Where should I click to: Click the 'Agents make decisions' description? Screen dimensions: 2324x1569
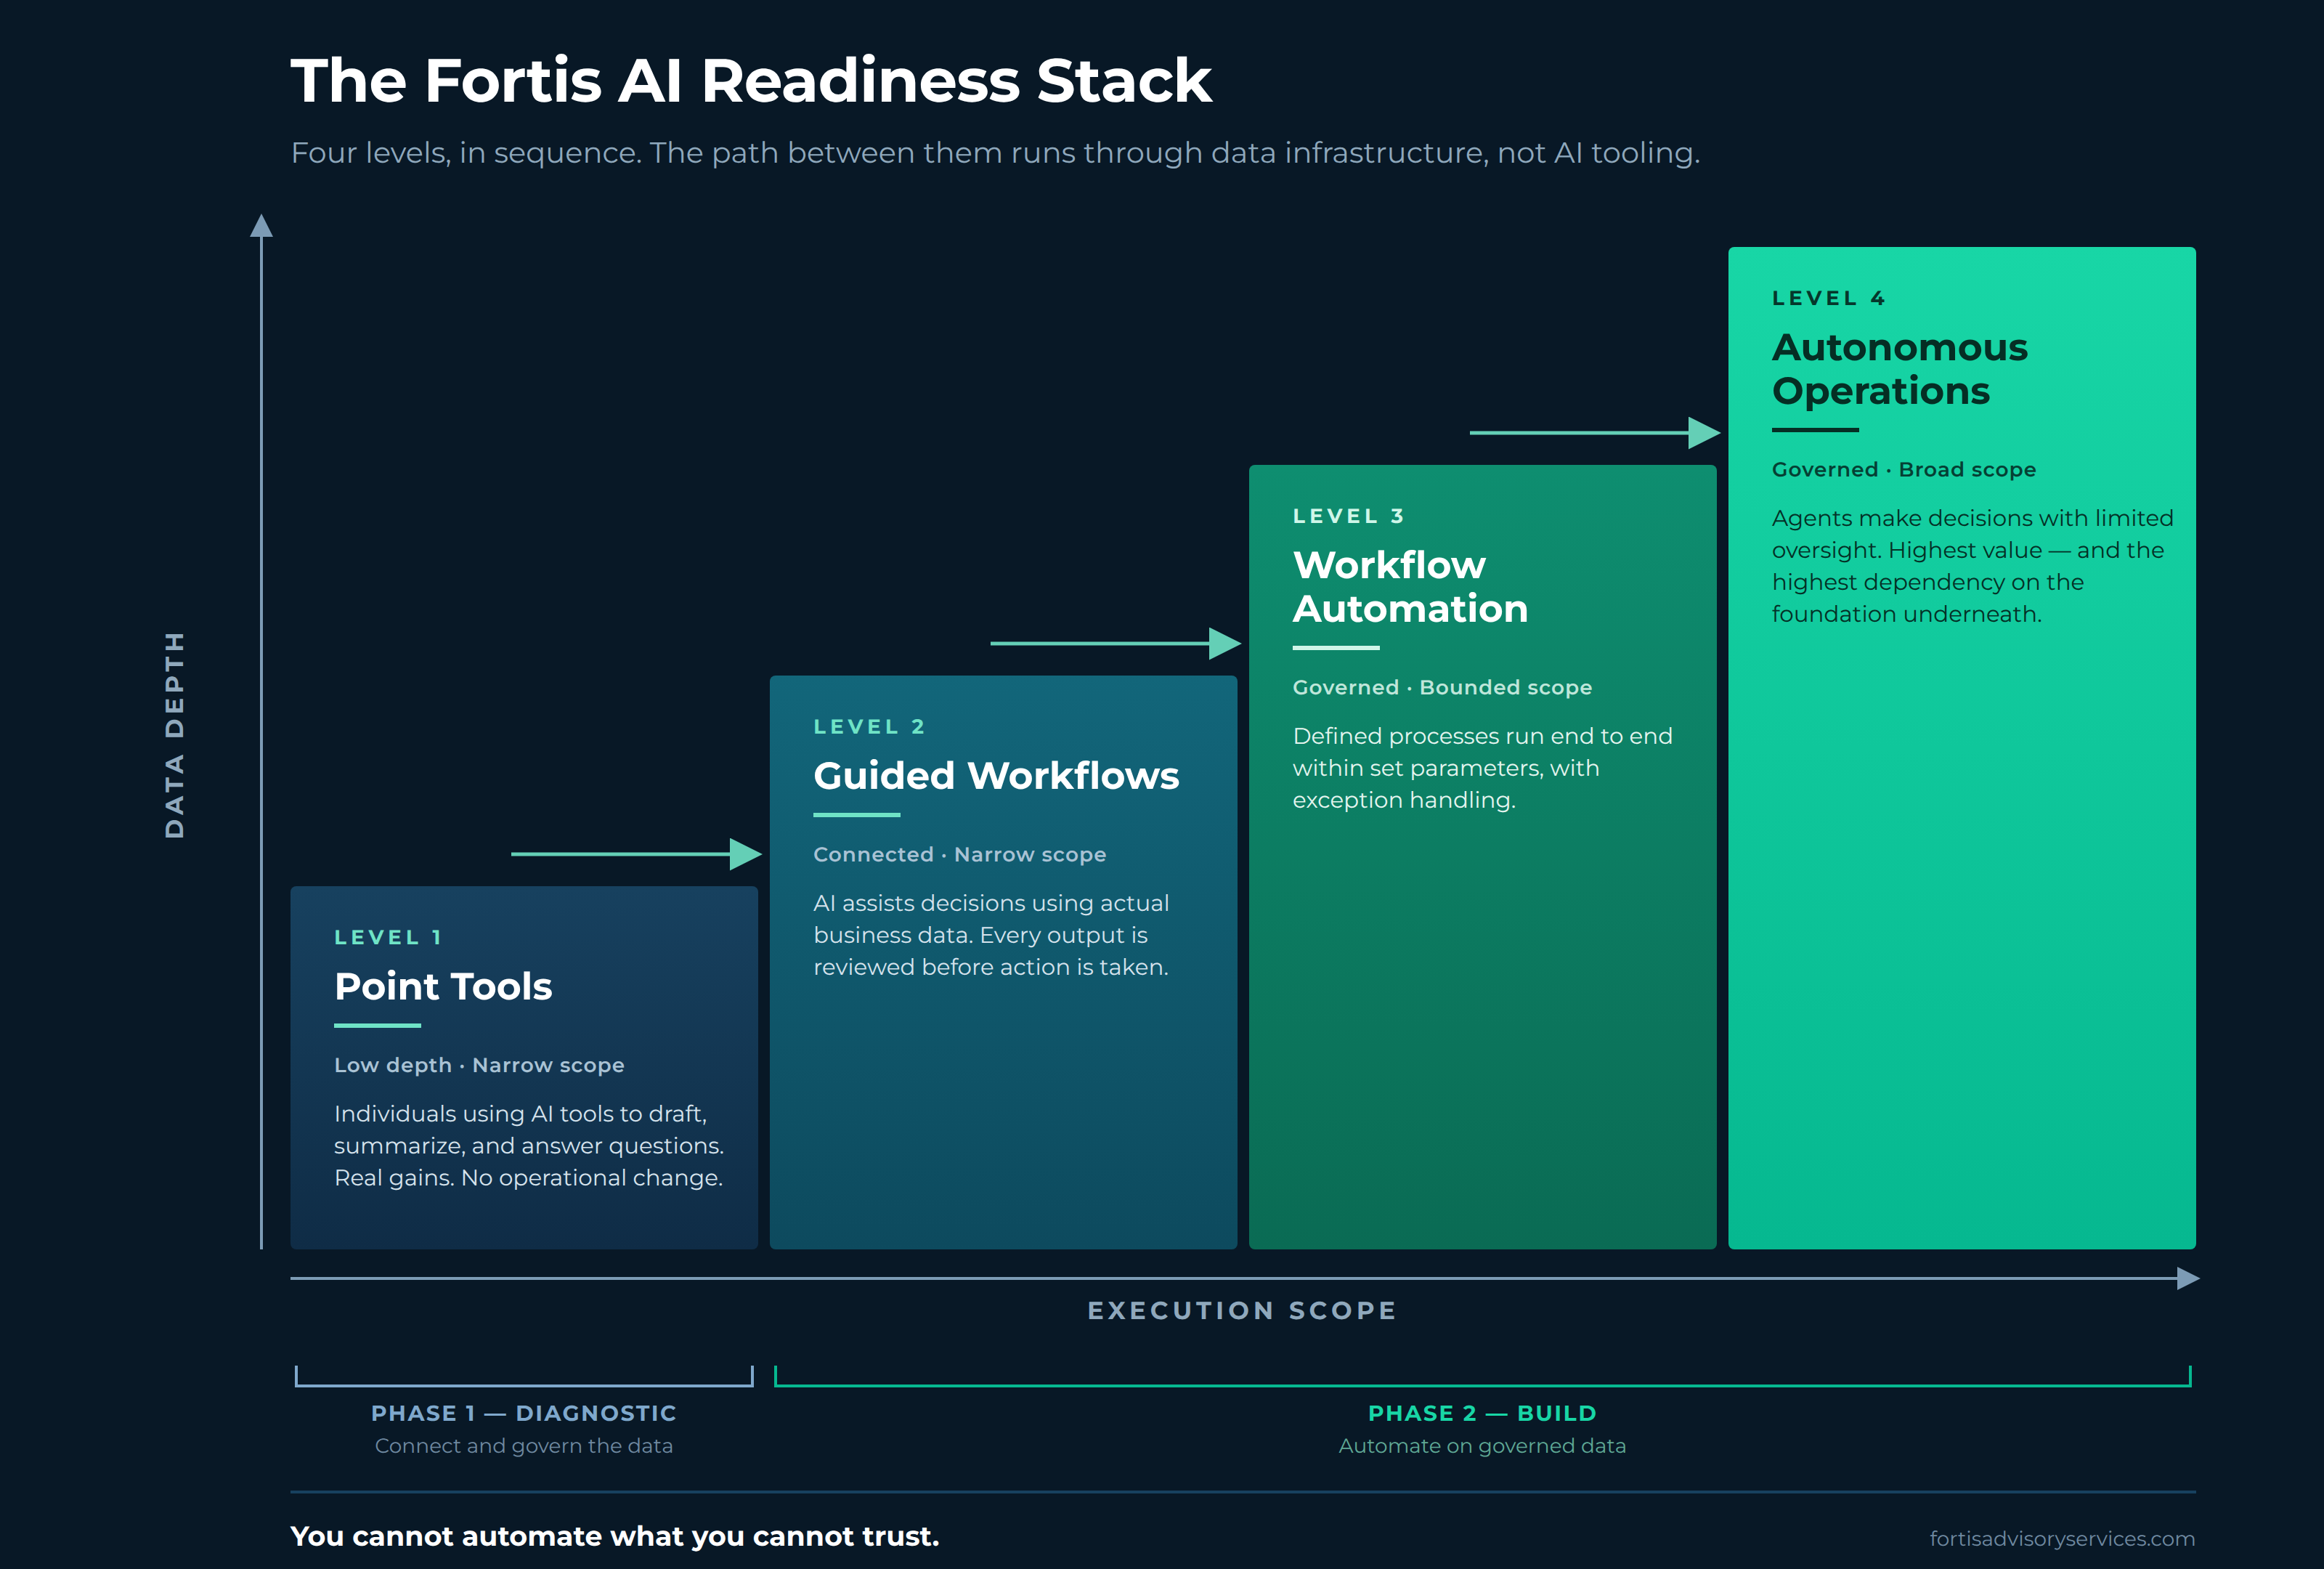[1972, 566]
